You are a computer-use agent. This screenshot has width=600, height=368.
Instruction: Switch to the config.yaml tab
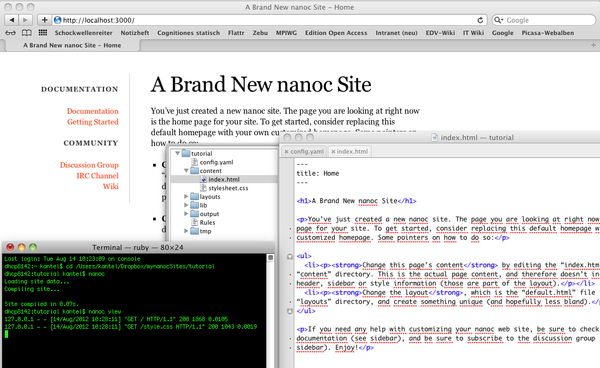(x=307, y=151)
